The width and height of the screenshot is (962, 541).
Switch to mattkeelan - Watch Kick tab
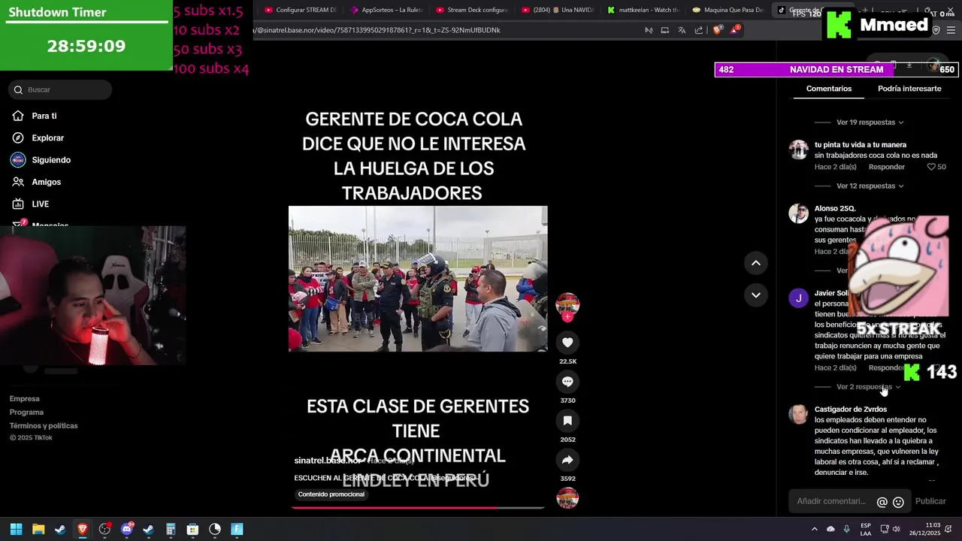(643, 10)
